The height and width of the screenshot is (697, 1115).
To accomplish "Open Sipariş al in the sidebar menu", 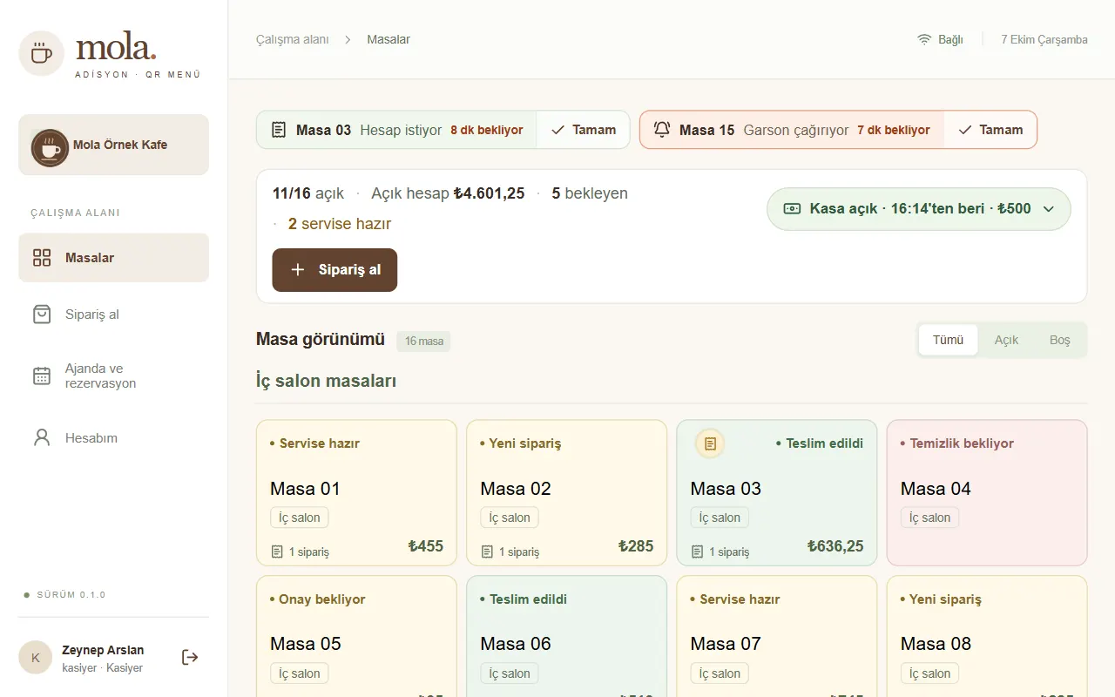I will click(x=113, y=315).
